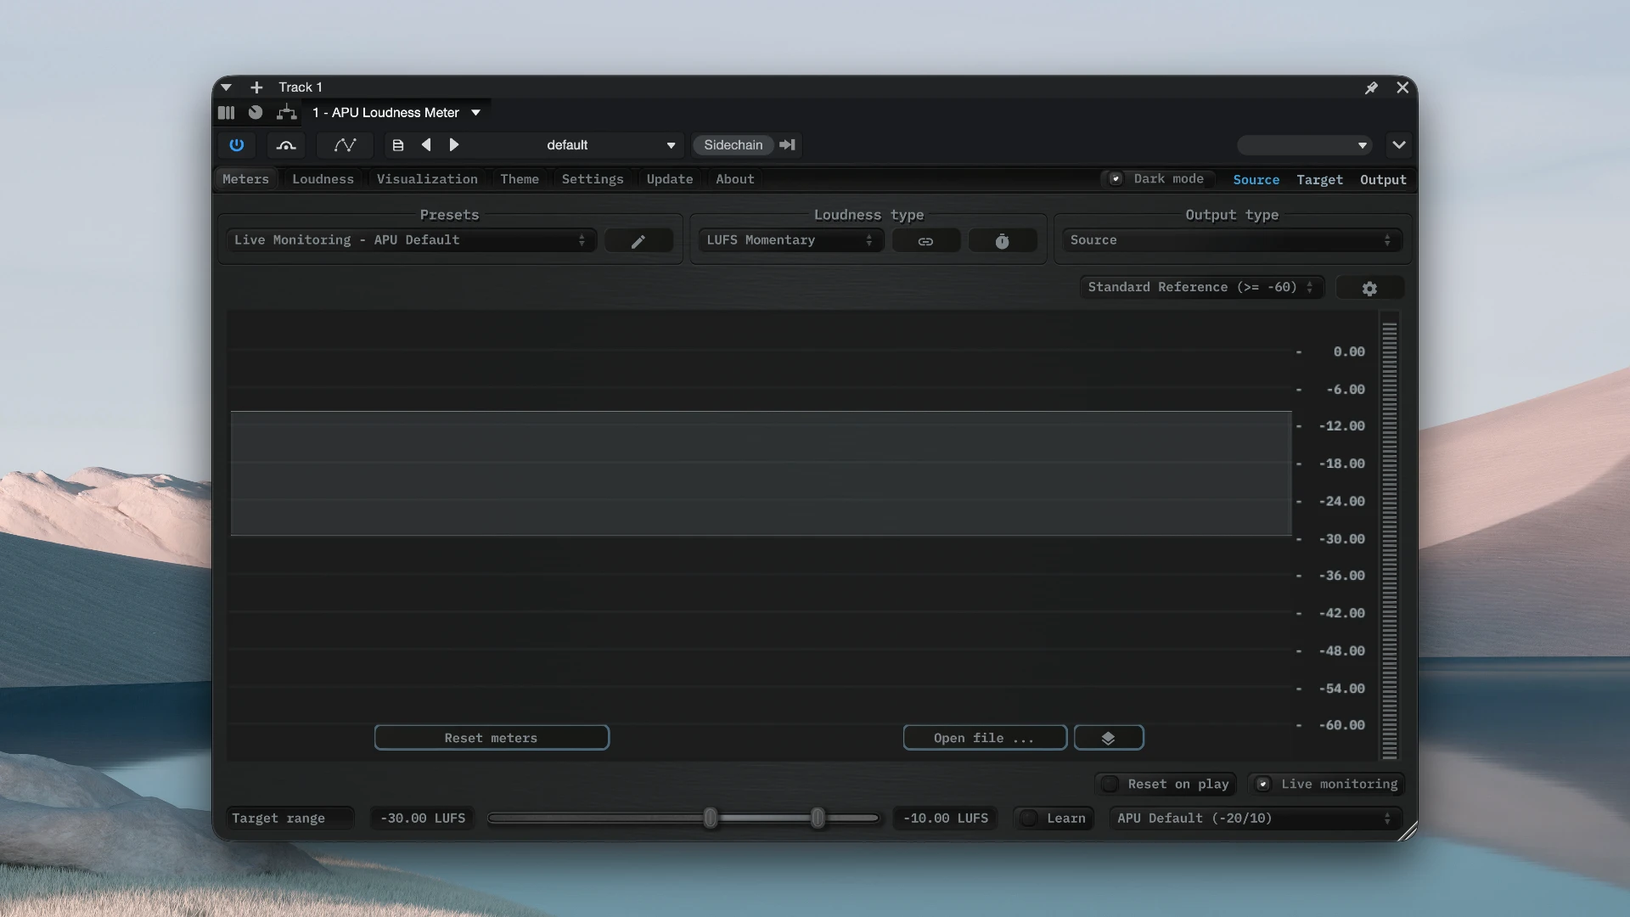Click the pencil edit preset icon

tap(638, 241)
